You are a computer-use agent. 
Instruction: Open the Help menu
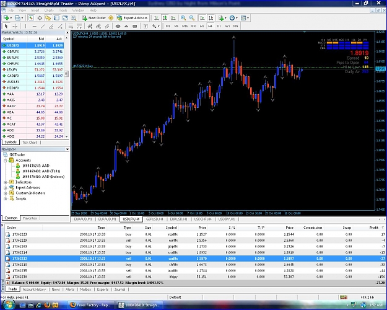pos(93,11)
